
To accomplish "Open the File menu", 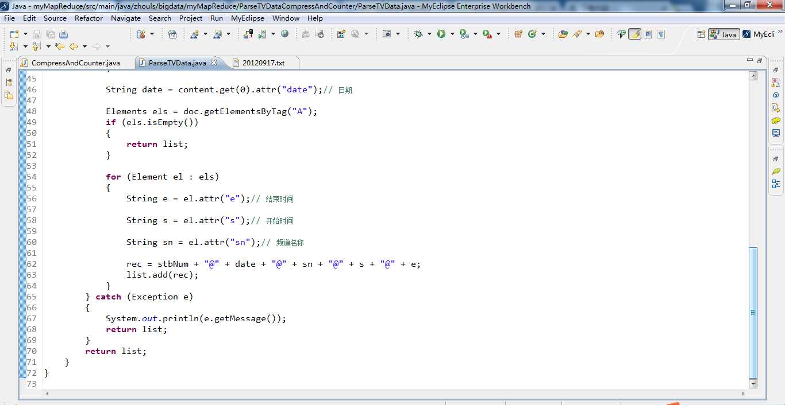I will pos(9,18).
